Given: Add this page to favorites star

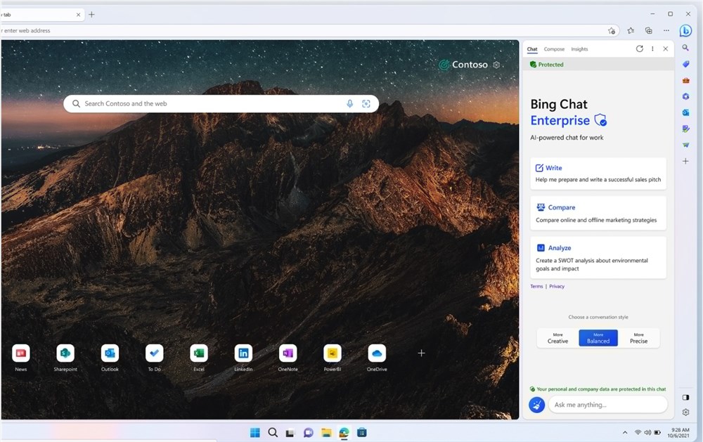Looking at the screenshot, I should (612, 30).
